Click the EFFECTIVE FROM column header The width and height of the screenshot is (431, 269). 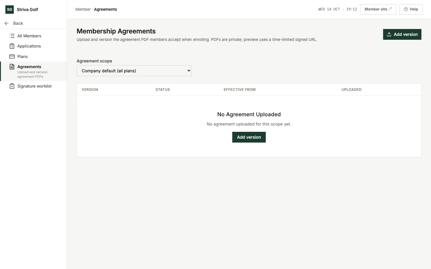click(x=240, y=90)
